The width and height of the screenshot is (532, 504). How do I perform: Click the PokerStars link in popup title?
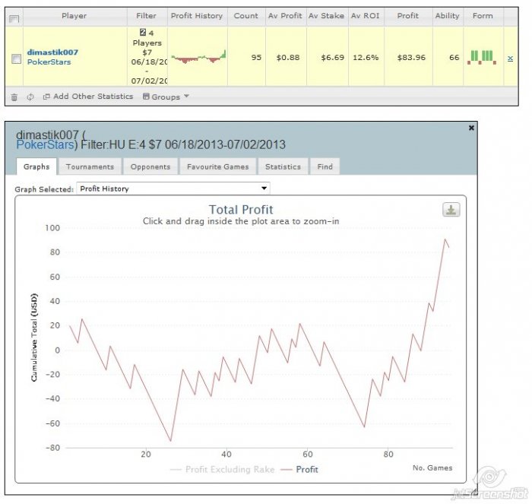tap(43, 144)
